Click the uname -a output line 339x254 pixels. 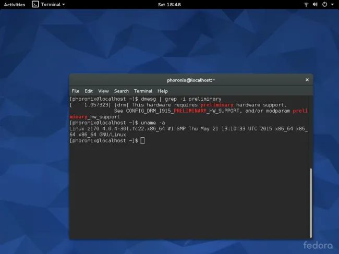(x=188, y=128)
